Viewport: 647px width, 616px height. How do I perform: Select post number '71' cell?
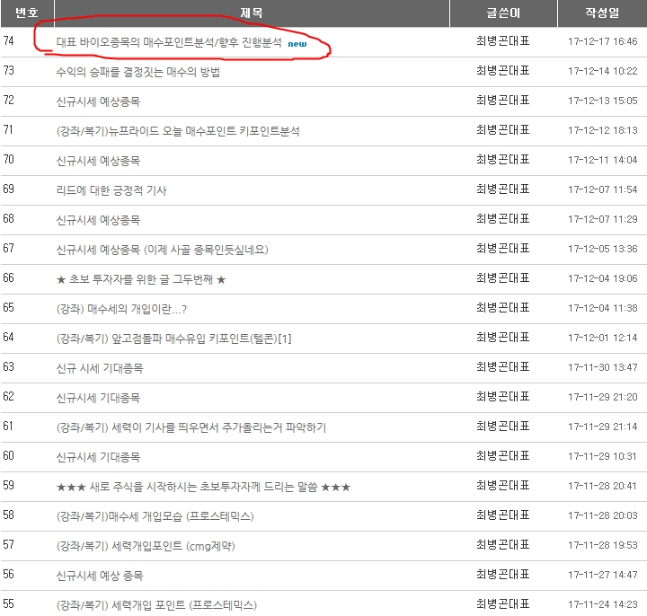pos(8,130)
